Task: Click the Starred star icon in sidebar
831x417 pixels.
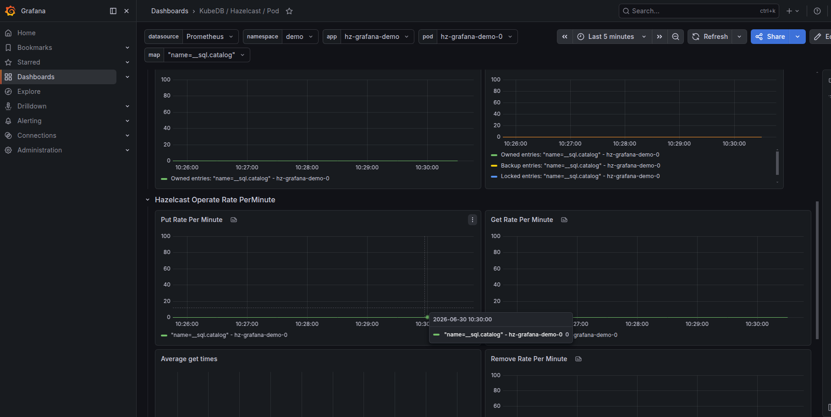Action: [8, 62]
